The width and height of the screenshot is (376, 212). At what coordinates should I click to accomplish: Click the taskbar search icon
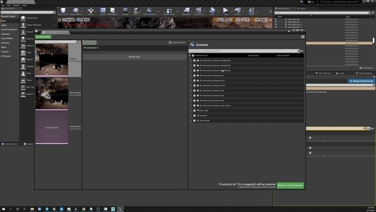pyautogui.click(x=11, y=209)
